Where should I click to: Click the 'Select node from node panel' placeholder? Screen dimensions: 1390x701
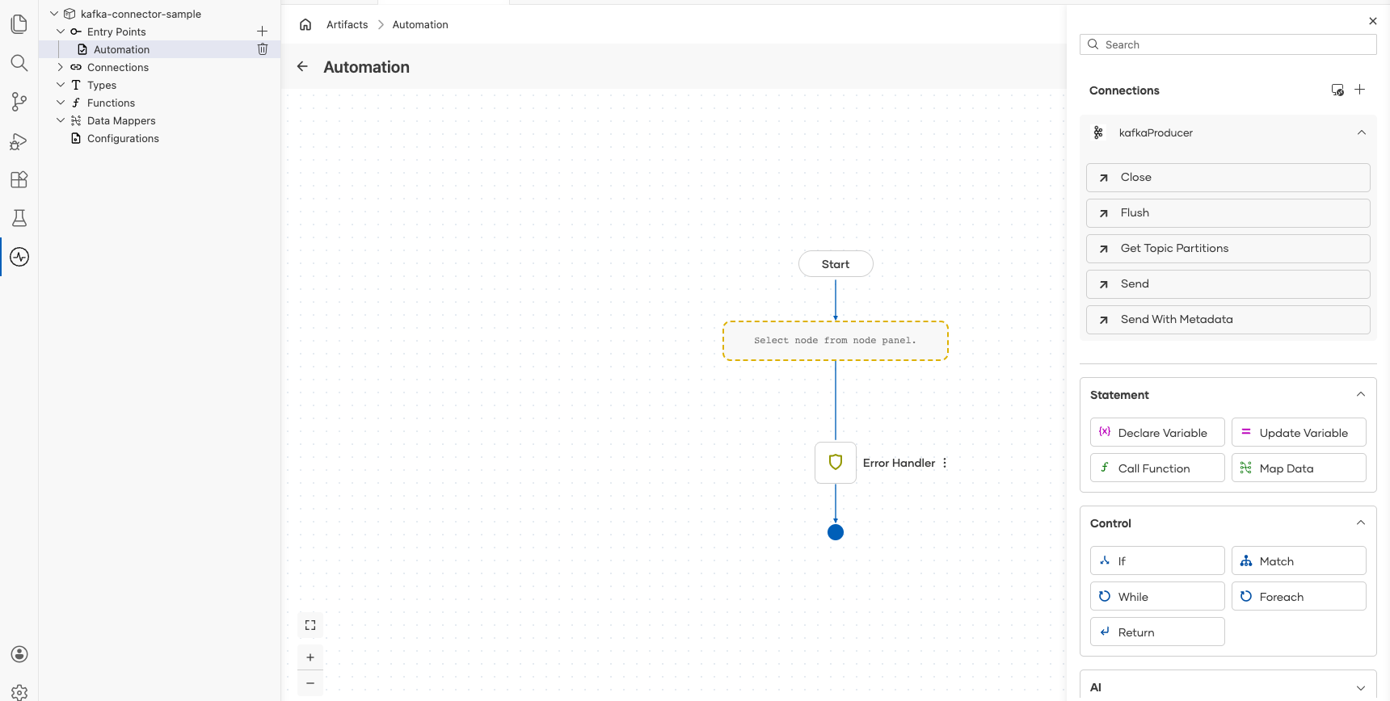[x=836, y=341]
